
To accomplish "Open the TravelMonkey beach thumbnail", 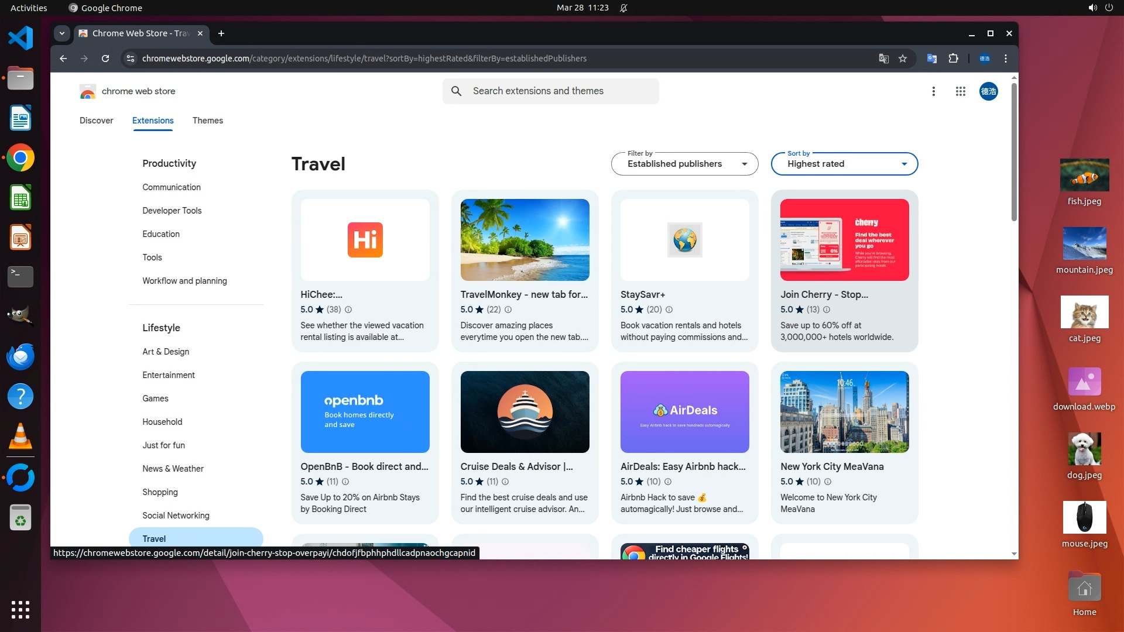I will pyautogui.click(x=525, y=240).
